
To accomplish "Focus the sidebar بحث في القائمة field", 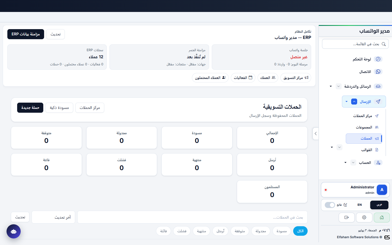I will 355,44.
